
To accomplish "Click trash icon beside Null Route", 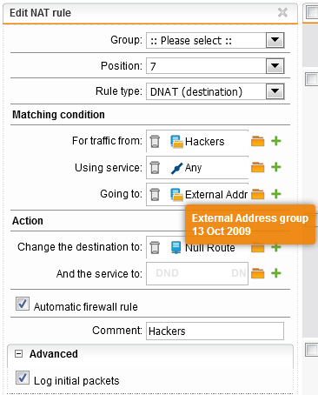I will [x=155, y=247].
